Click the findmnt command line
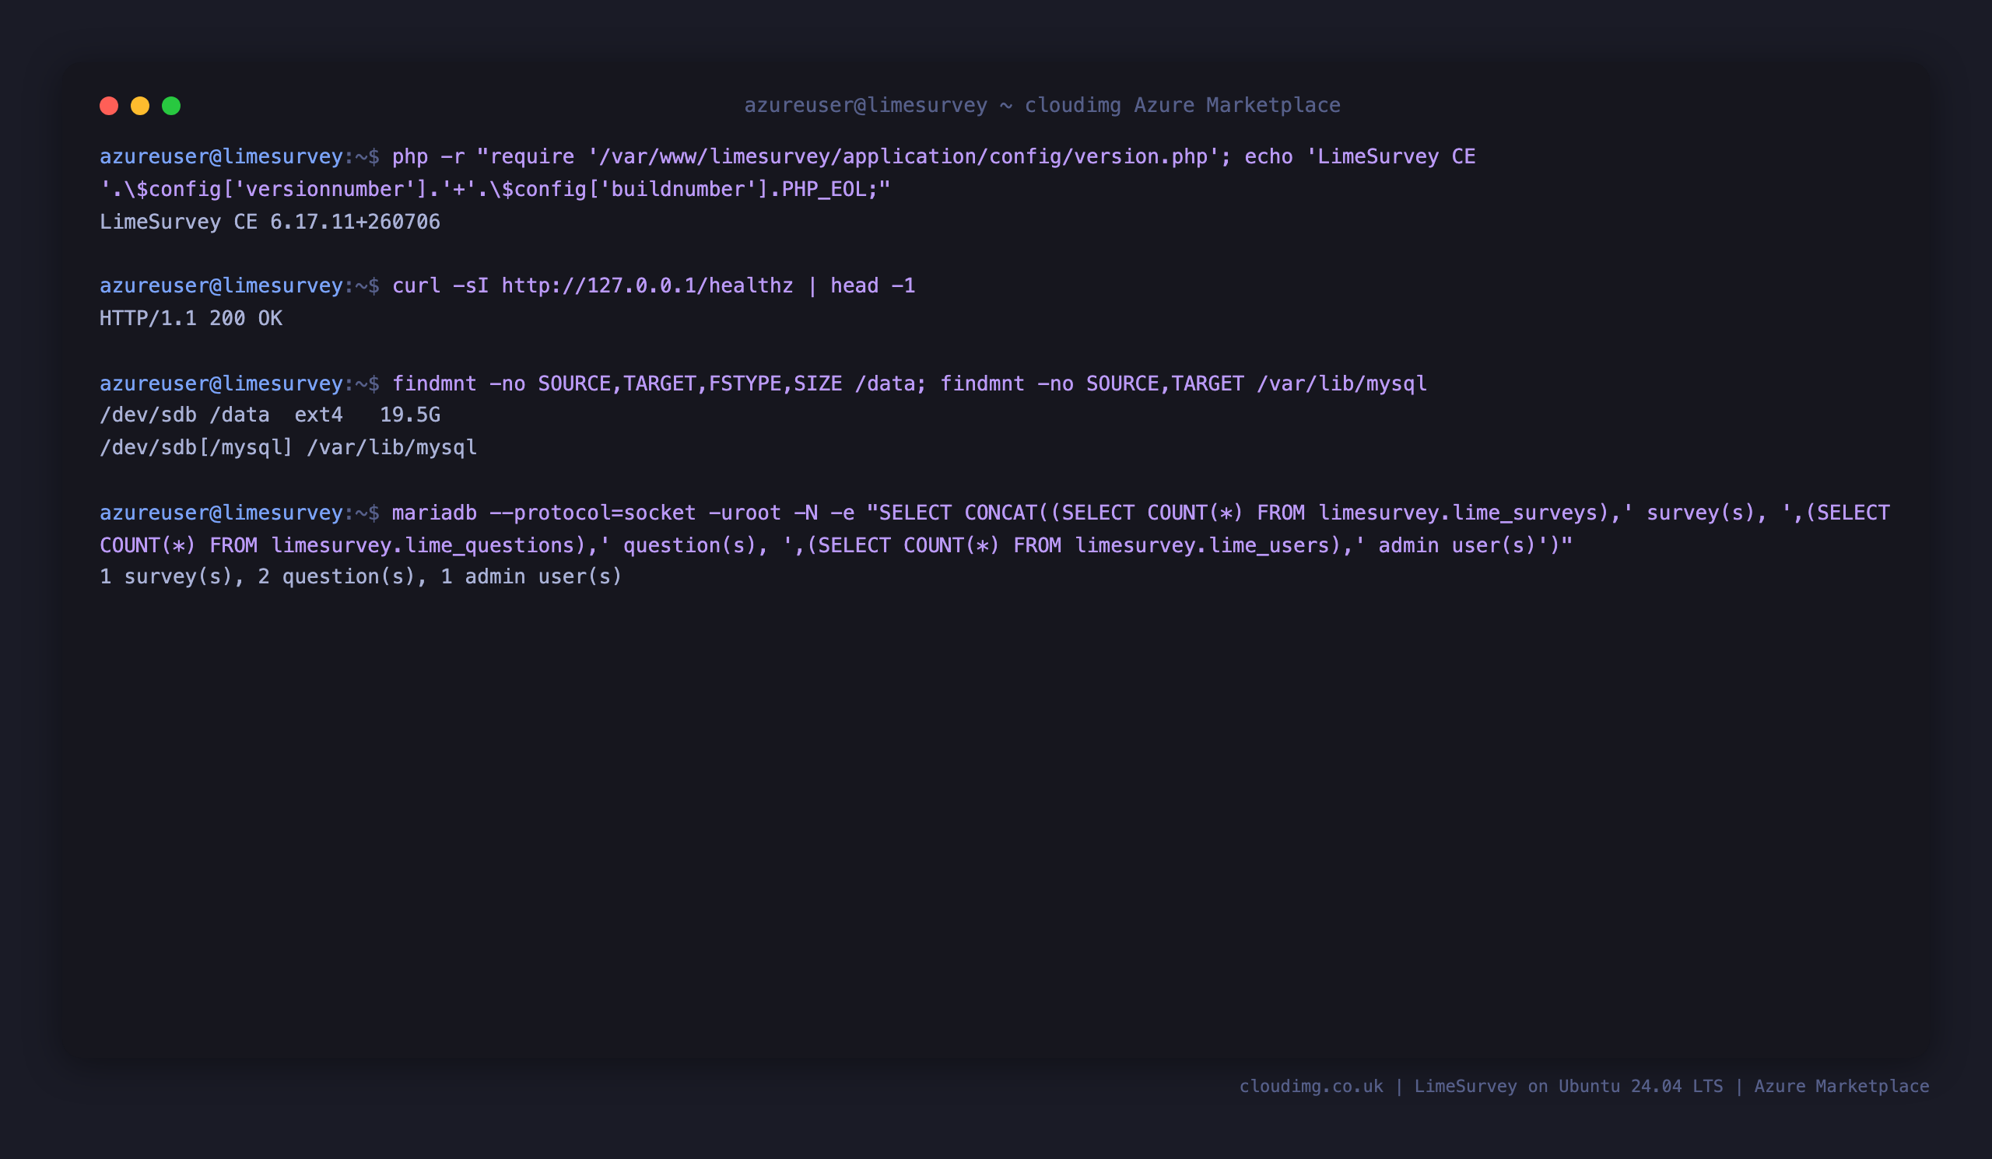Image resolution: width=1992 pixels, height=1159 pixels. 763,383
